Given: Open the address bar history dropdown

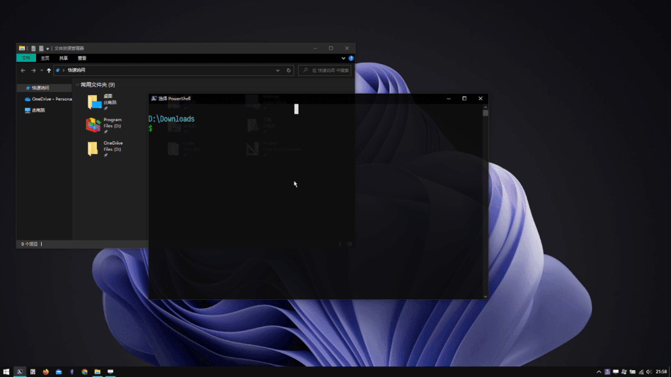Looking at the screenshot, I should [277, 70].
